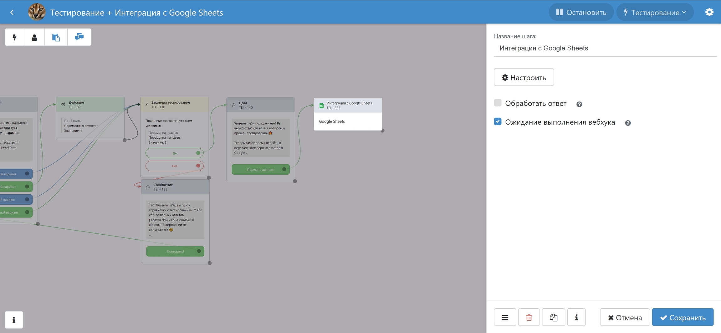Uncheck 'Ожидание выполнения вебхука' checkbox
The width and height of the screenshot is (721, 333).
coord(498,122)
